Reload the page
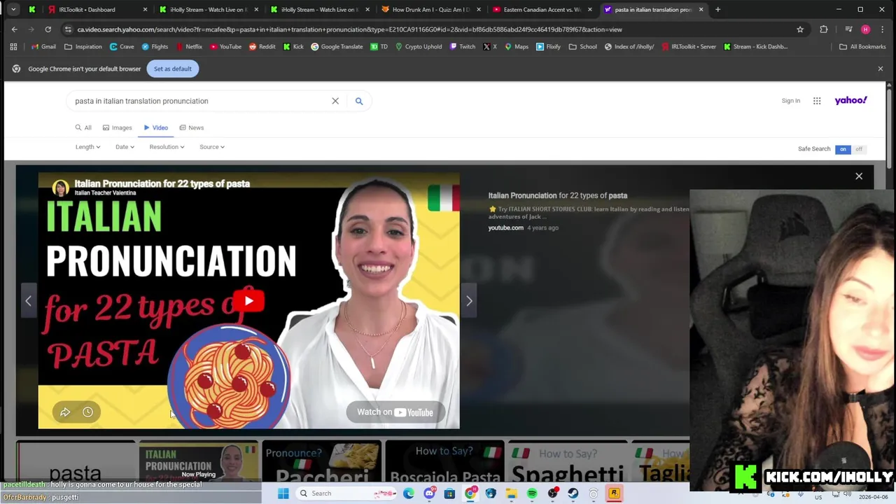 click(x=48, y=29)
